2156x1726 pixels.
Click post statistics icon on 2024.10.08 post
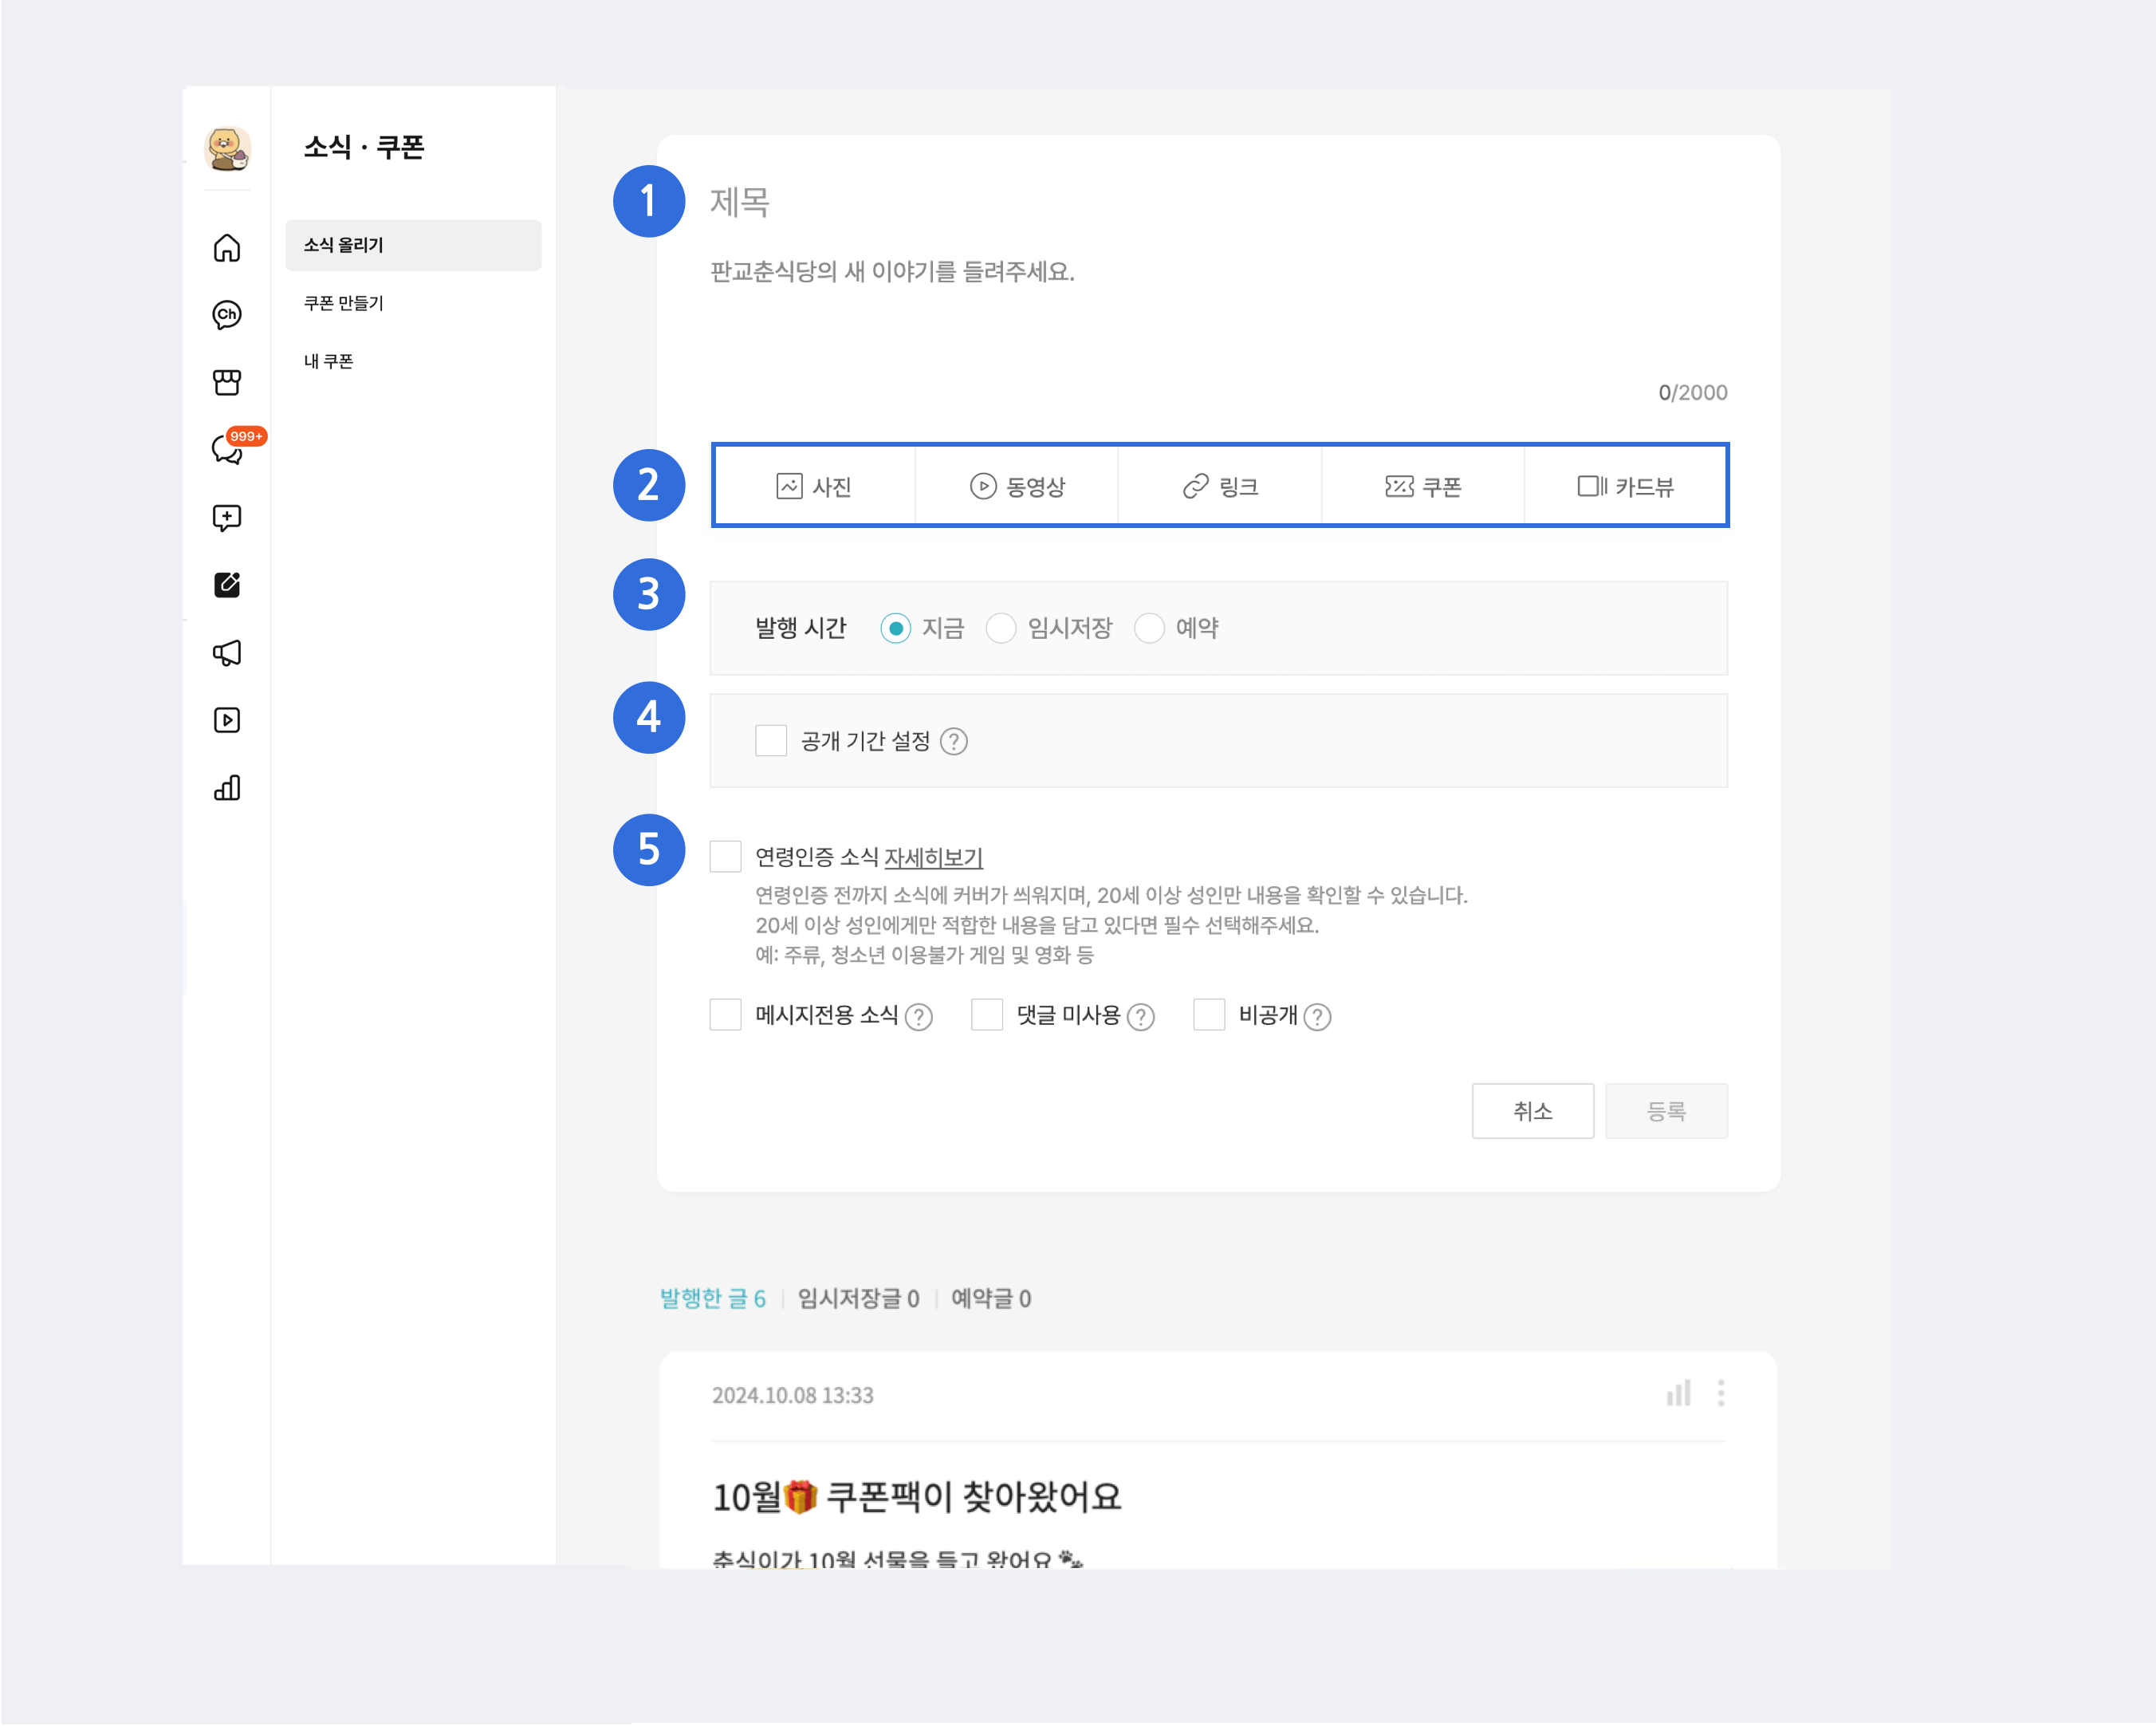point(1678,1393)
